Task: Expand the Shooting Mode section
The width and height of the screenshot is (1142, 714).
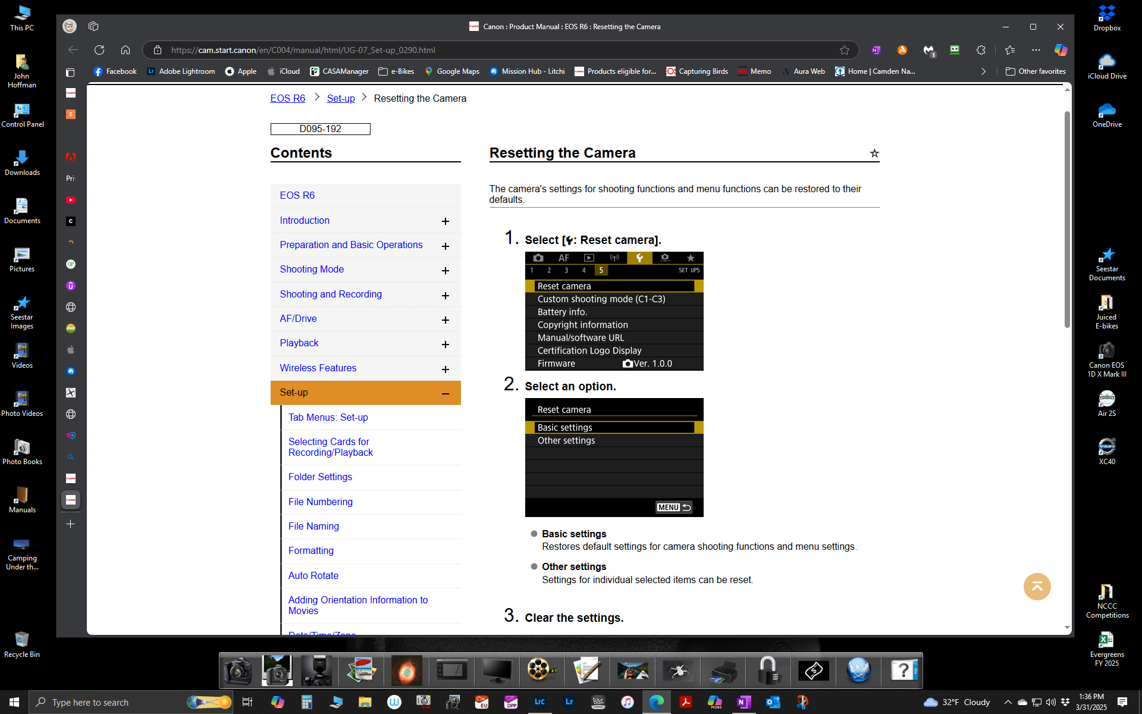Action: tap(445, 271)
